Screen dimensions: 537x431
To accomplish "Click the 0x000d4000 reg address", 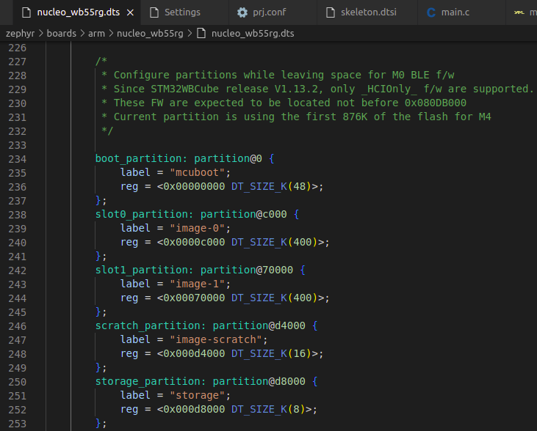I will pos(194,354).
